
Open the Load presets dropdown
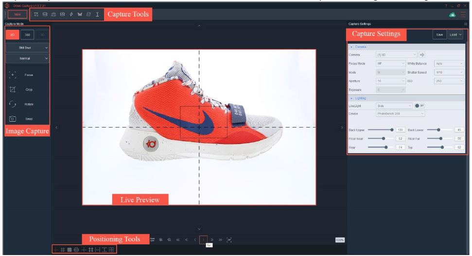coord(455,35)
